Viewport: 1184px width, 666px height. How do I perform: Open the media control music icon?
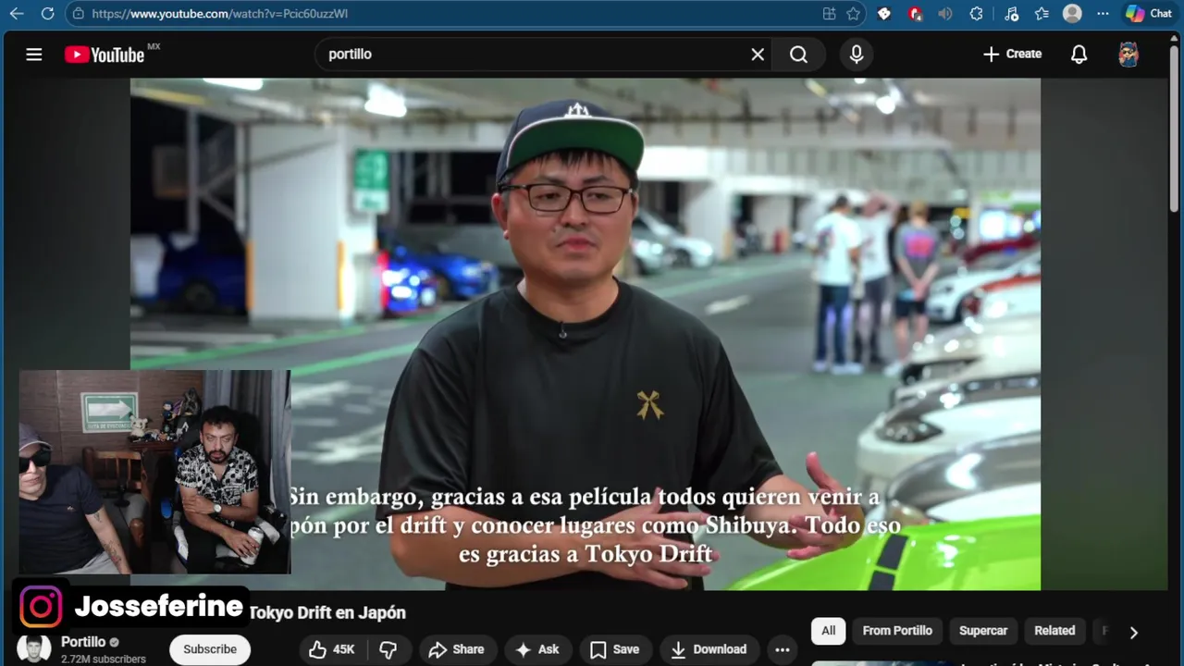[x=1011, y=14]
